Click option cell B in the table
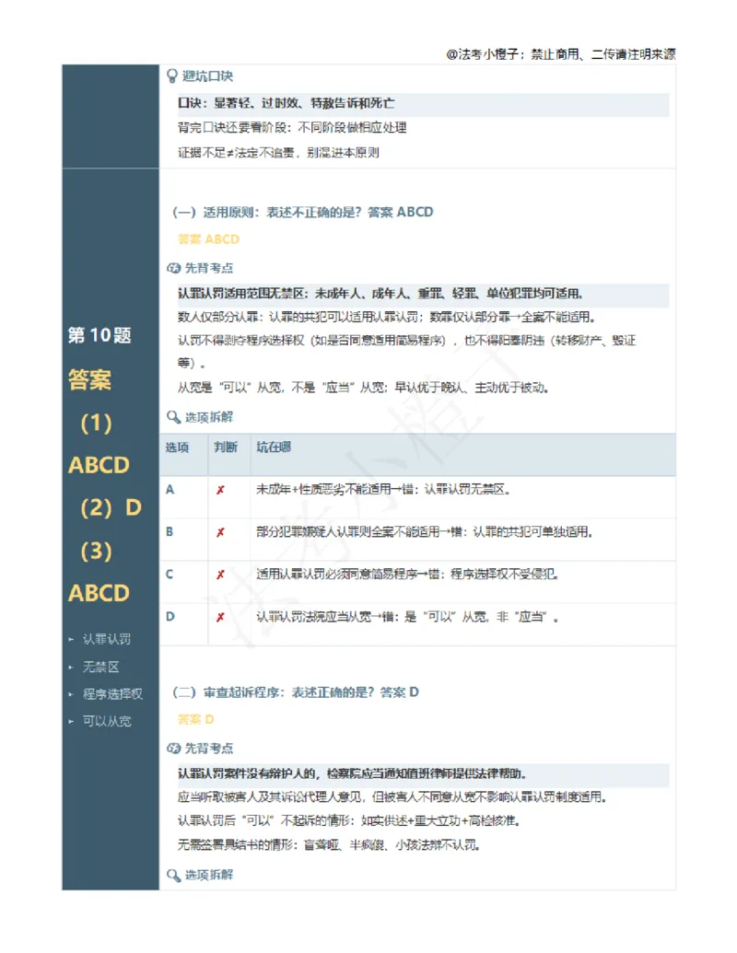 pyautogui.click(x=170, y=532)
